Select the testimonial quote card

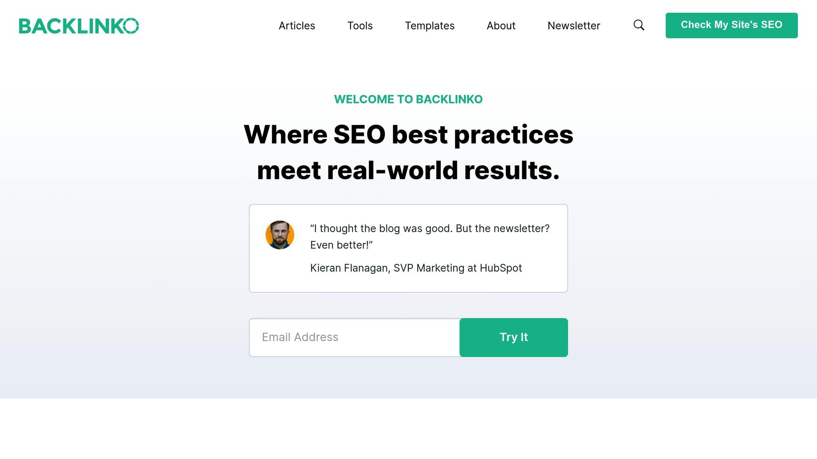coord(408,248)
